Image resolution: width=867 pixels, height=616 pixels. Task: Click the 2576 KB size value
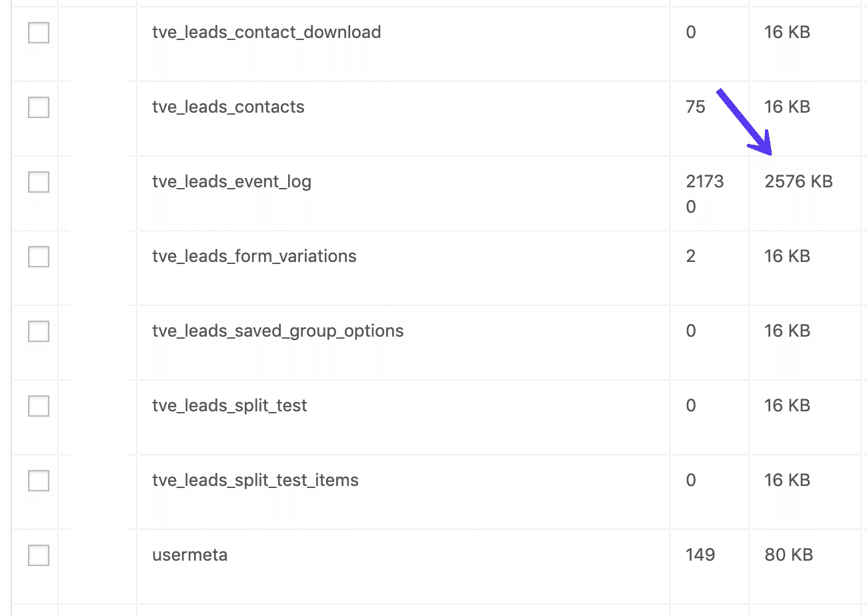coord(798,181)
